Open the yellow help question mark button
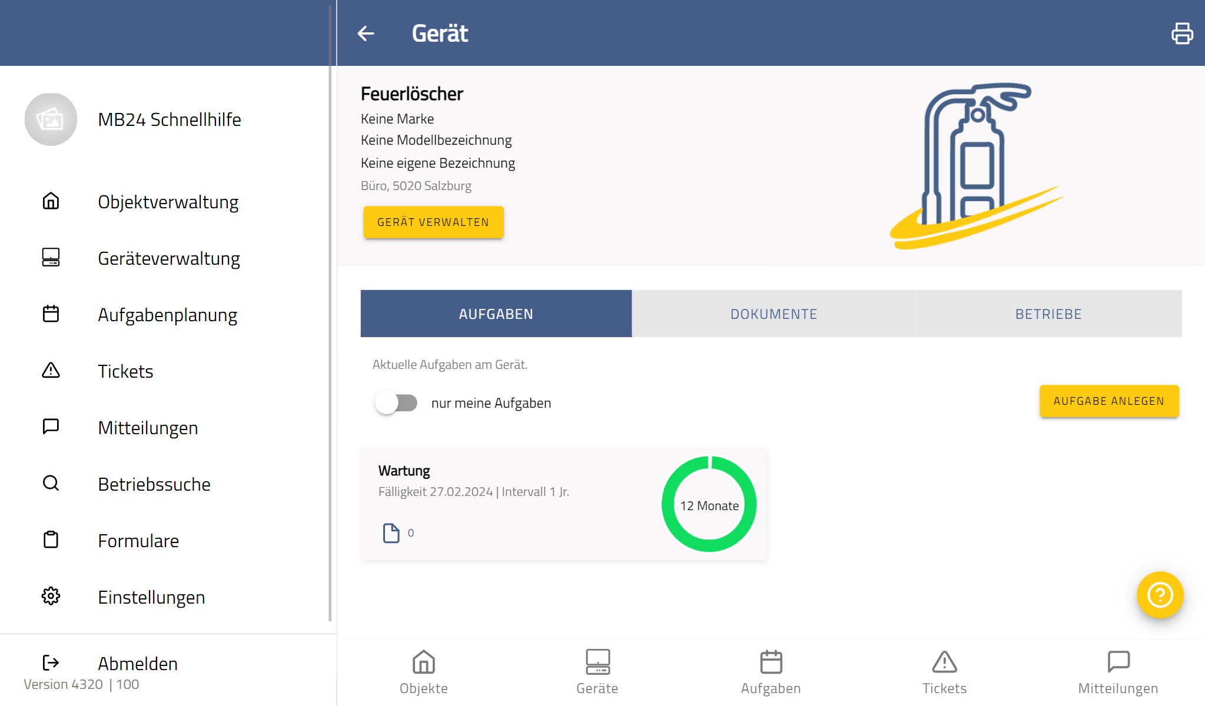Viewport: 1205px width, 706px height. (x=1160, y=595)
